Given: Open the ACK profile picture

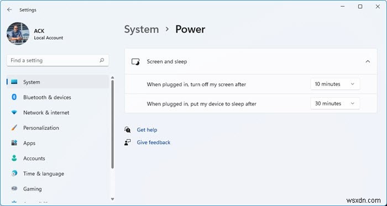Looking at the screenshot, I should [18, 34].
